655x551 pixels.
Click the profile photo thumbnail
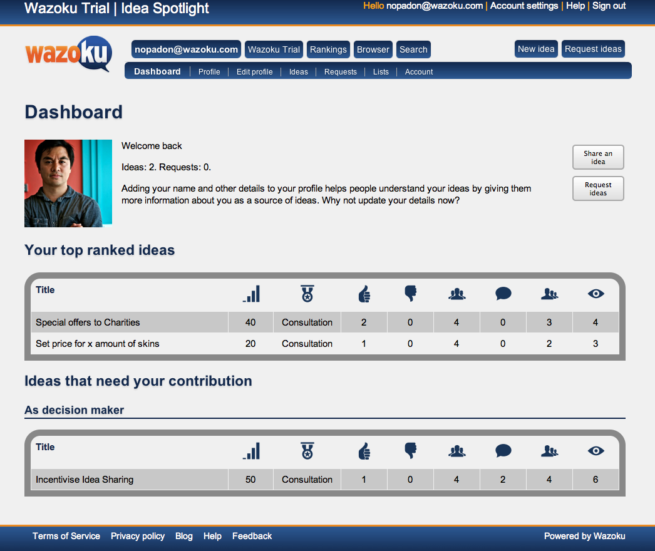(68, 183)
